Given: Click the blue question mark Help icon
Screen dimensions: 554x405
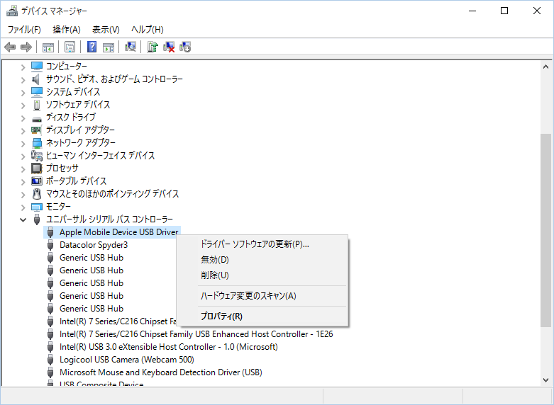Looking at the screenshot, I should pos(92,47).
